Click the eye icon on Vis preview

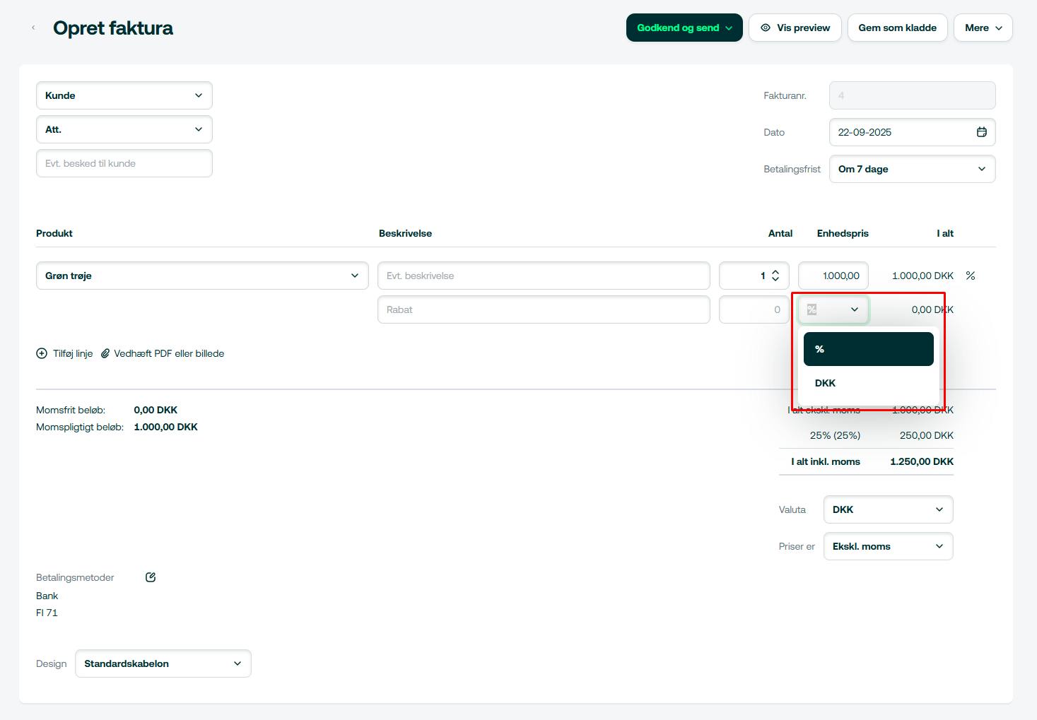click(x=766, y=28)
